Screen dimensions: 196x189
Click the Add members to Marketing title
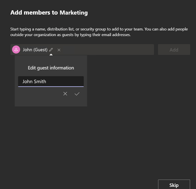coord(49,13)
